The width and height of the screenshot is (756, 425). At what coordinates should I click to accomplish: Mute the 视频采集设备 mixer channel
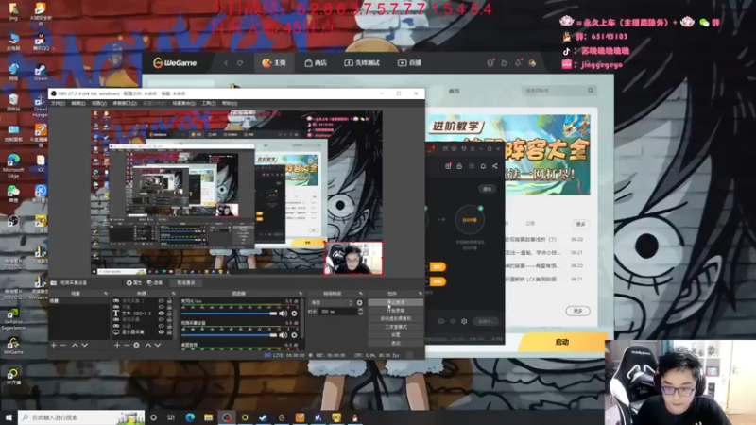pos(283,335)
